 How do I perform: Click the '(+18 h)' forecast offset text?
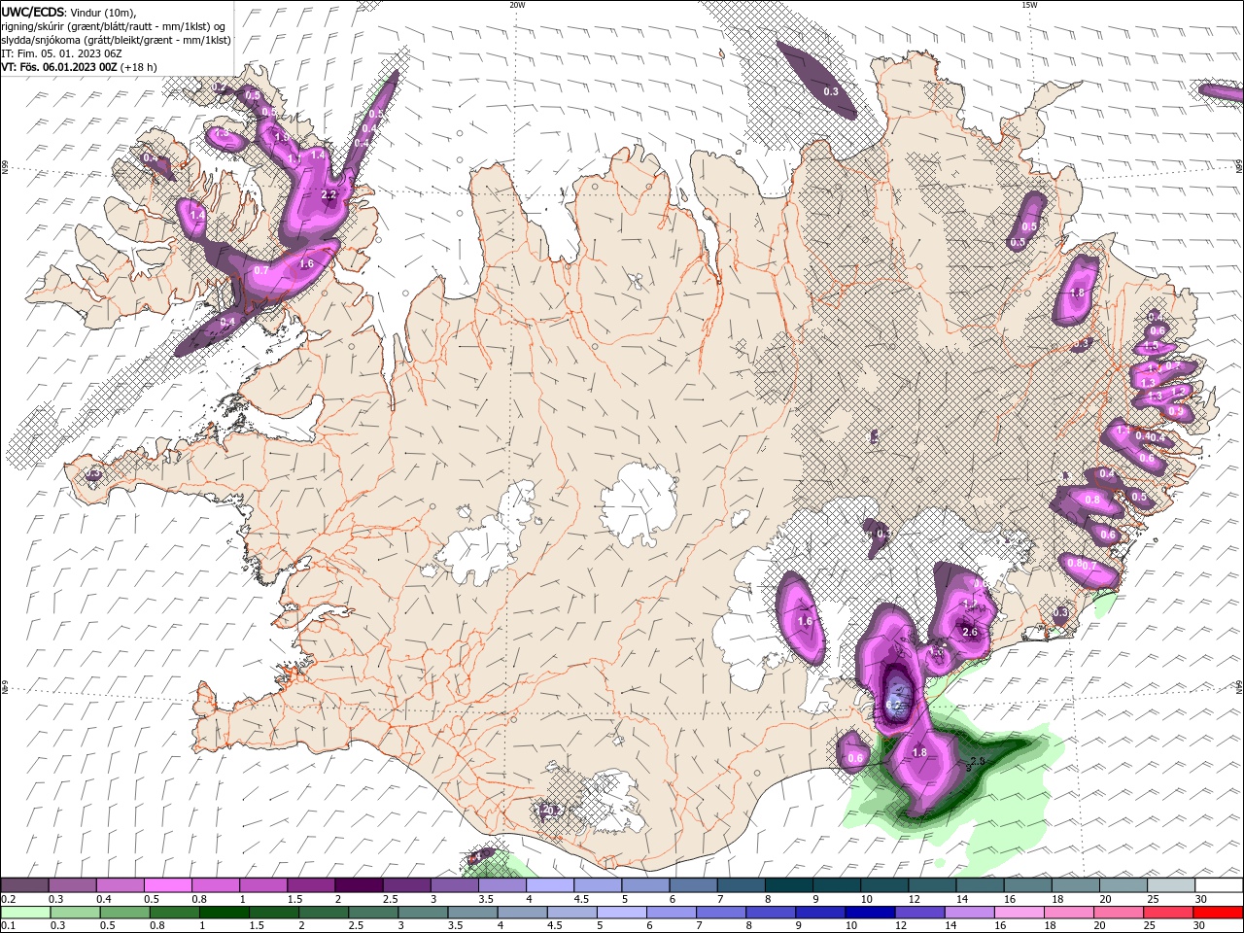140,67
